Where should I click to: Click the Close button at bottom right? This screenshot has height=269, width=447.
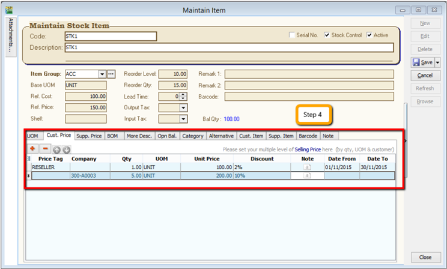pyautogui.click(x=425, y=257)
